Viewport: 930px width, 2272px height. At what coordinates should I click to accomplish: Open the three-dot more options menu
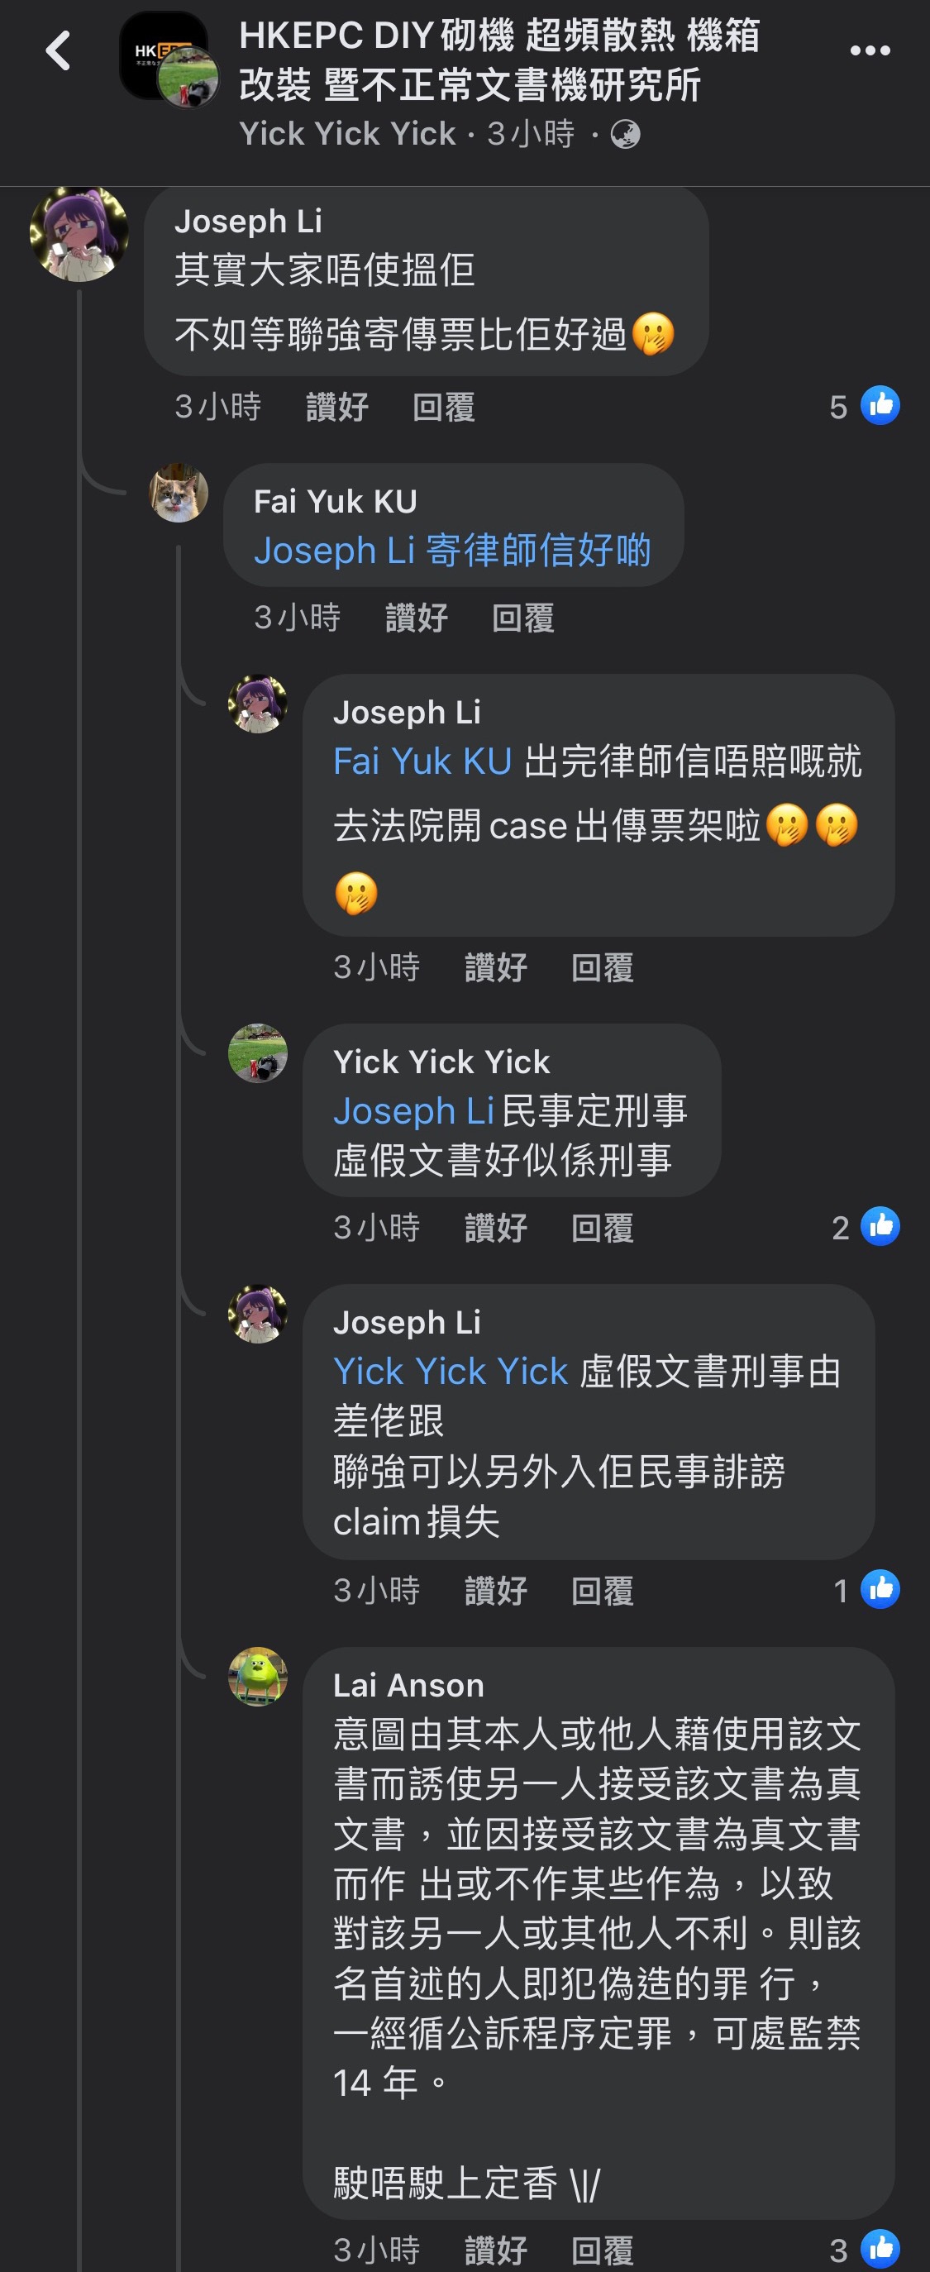[x=869, y=51]
